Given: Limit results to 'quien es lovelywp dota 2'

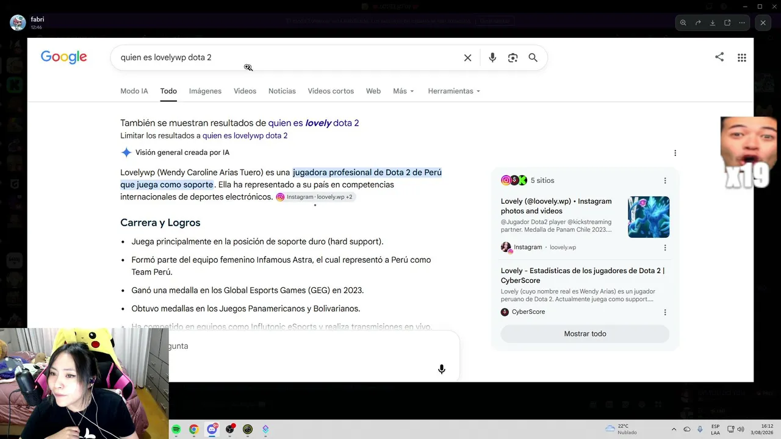Looking at the screenshot, I should [x=245, y=136].
